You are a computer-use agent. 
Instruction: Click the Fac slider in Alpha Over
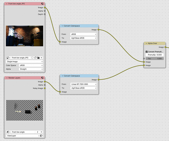155,59
